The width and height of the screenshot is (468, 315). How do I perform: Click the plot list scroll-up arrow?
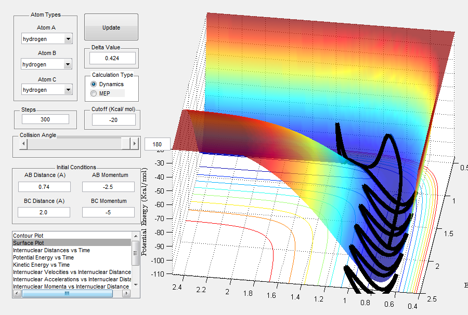(x=136, y=236)
